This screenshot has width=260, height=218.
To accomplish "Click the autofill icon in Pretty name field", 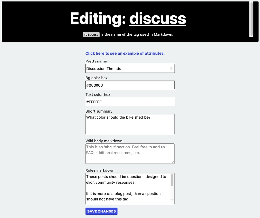I will click(x=171, y=69).
